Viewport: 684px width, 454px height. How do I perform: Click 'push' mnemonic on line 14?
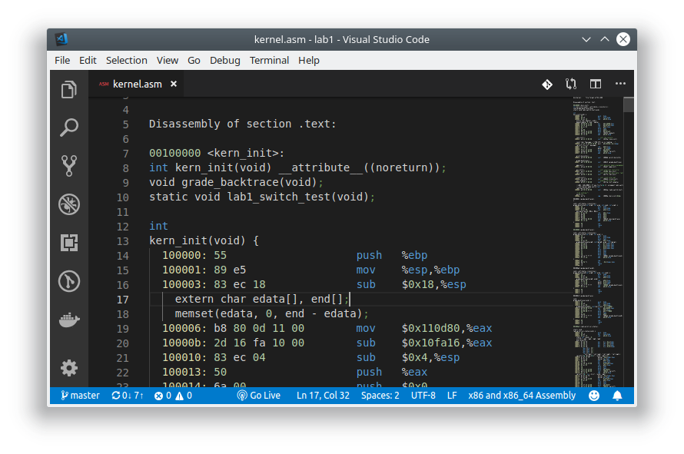369,255
